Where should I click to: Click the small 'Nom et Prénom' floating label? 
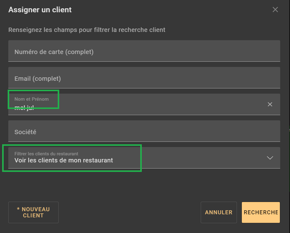click(31, 99)
